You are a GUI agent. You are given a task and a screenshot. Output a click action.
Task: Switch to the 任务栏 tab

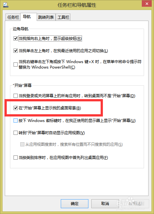pos(13,17)
